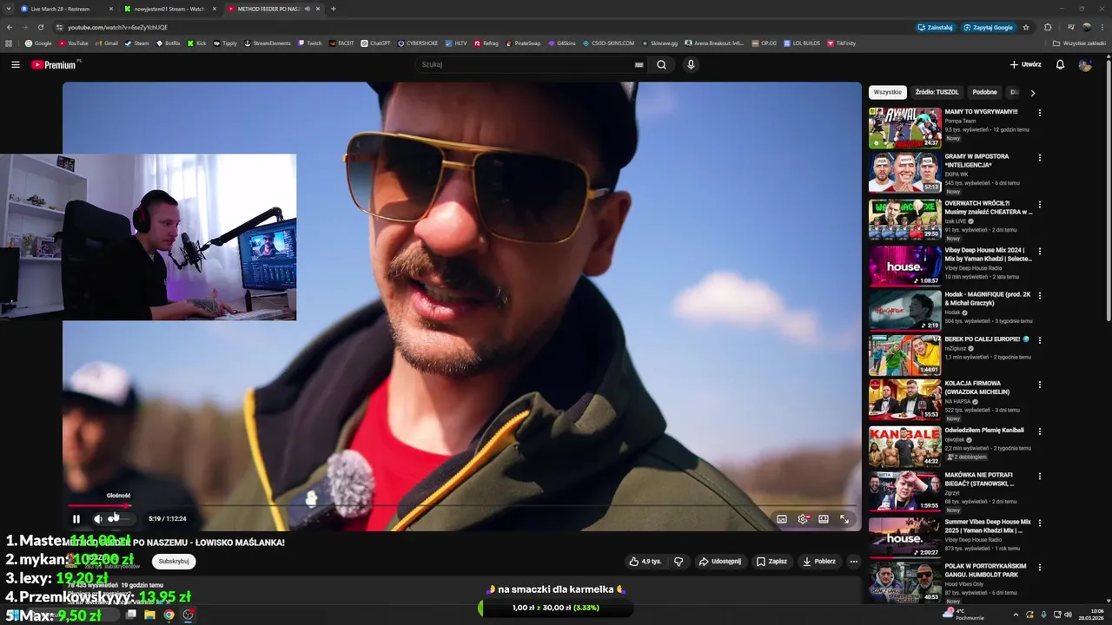Open Hodak - MAGNIFIQUE thumbnail

tap(904, 310)
